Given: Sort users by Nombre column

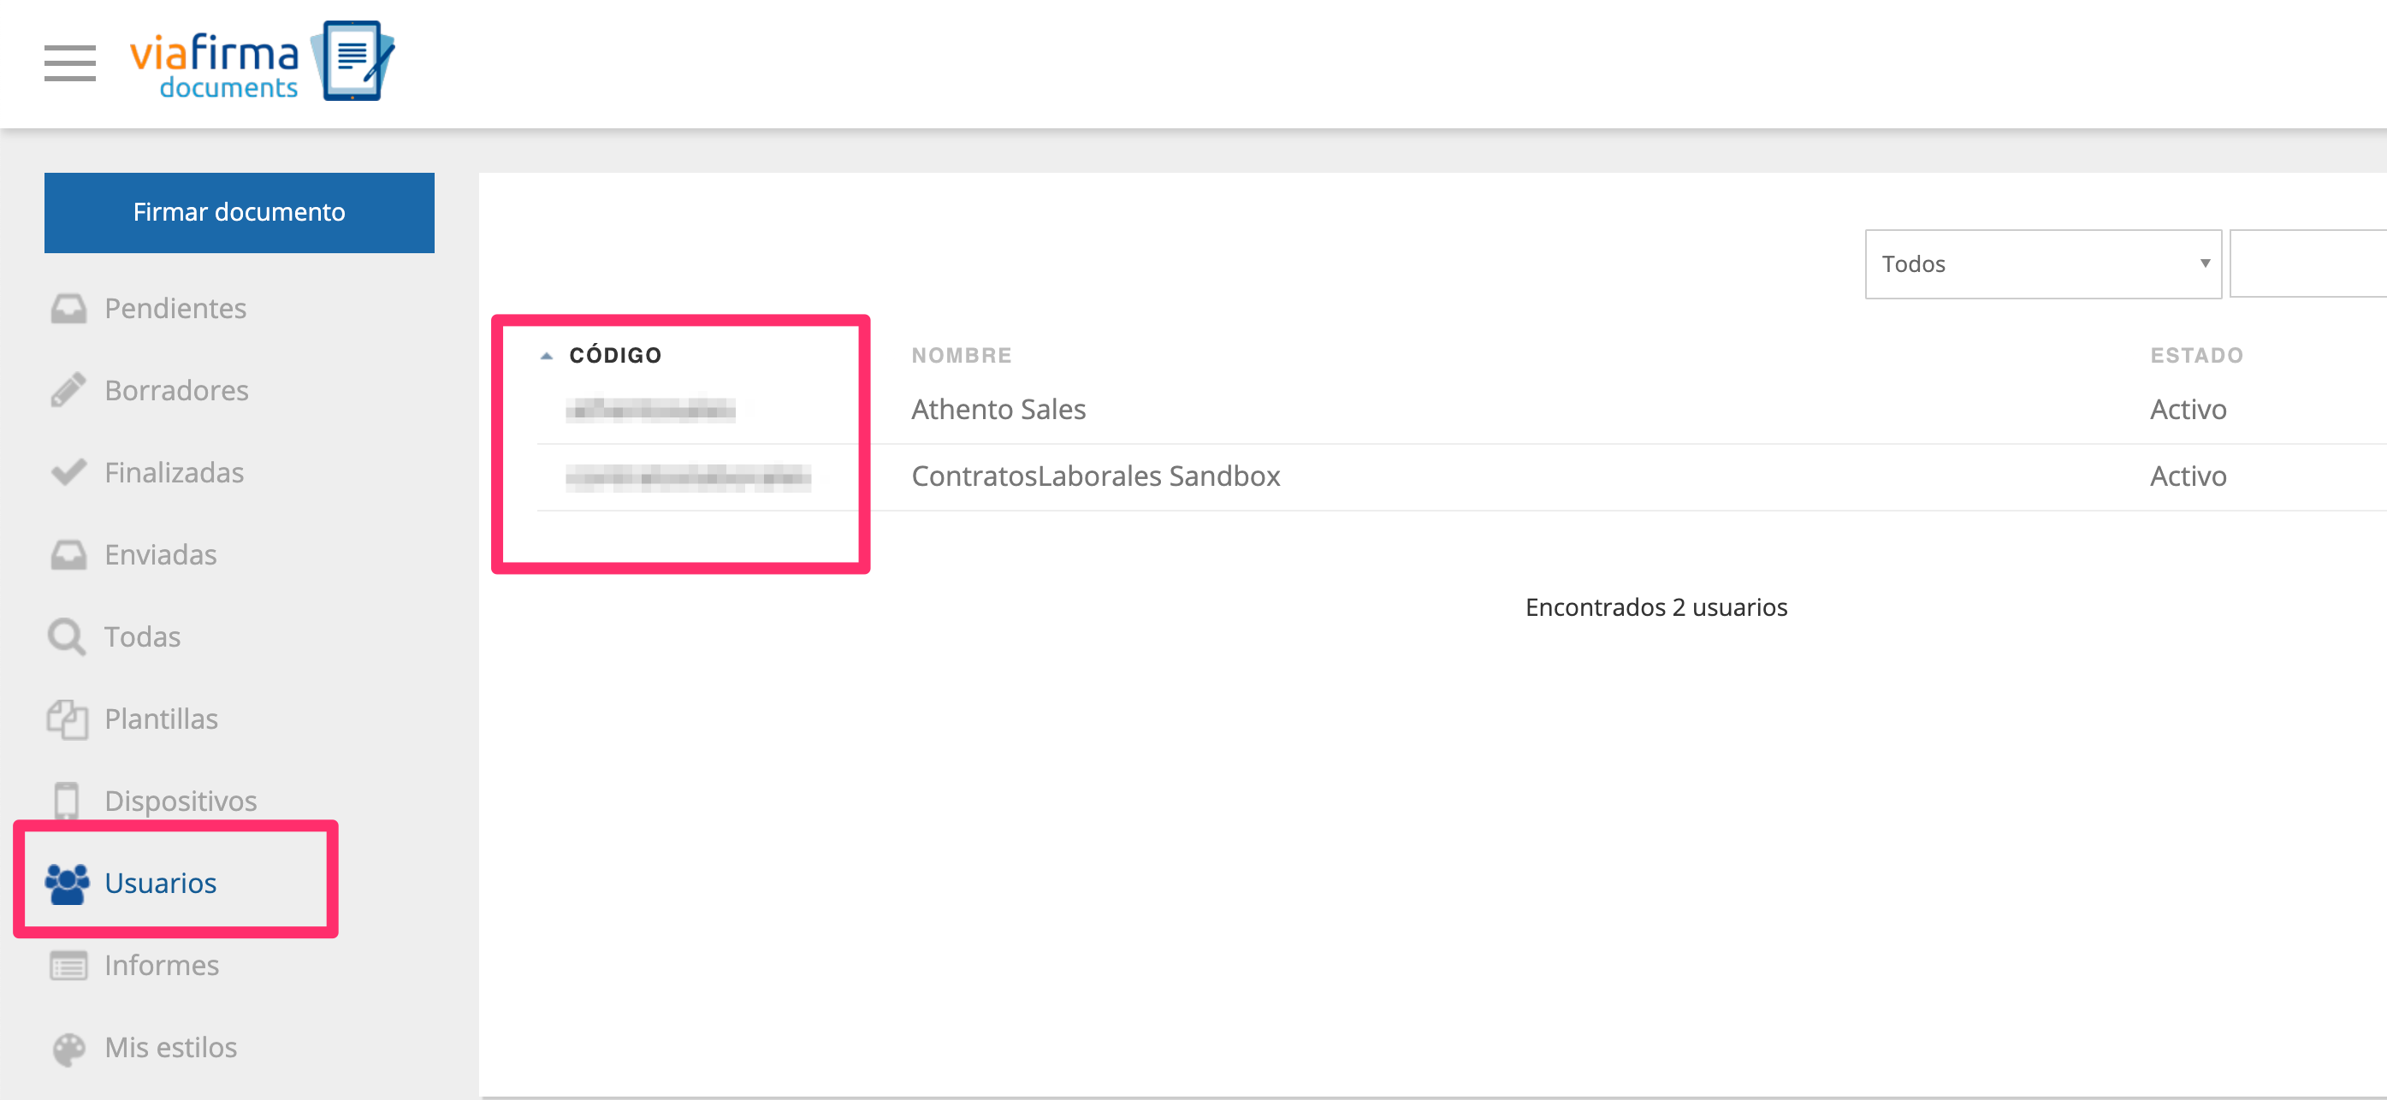Looking at the screenshot, I should (961, 356).
